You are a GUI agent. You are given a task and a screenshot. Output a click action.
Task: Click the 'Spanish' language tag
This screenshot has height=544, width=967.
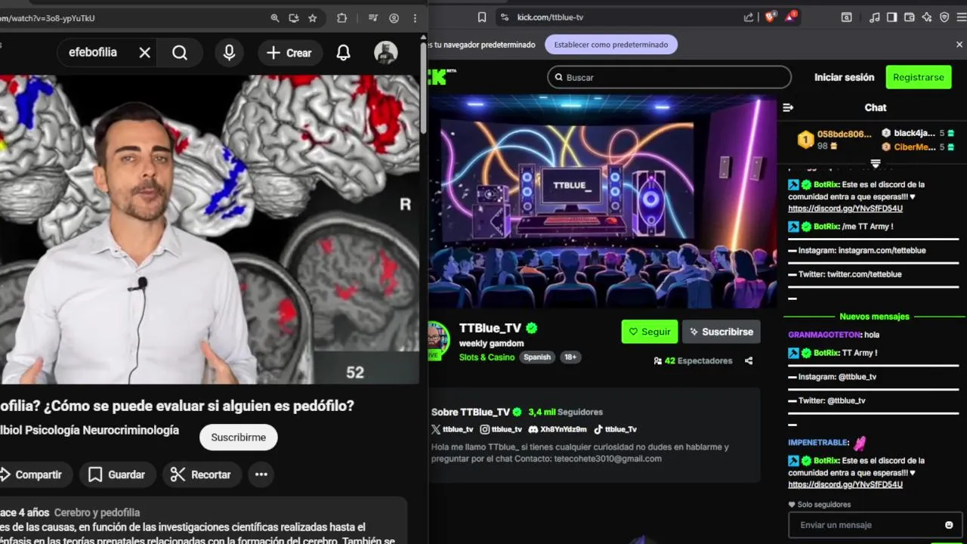pyautogui.click(x=537, y=357)
